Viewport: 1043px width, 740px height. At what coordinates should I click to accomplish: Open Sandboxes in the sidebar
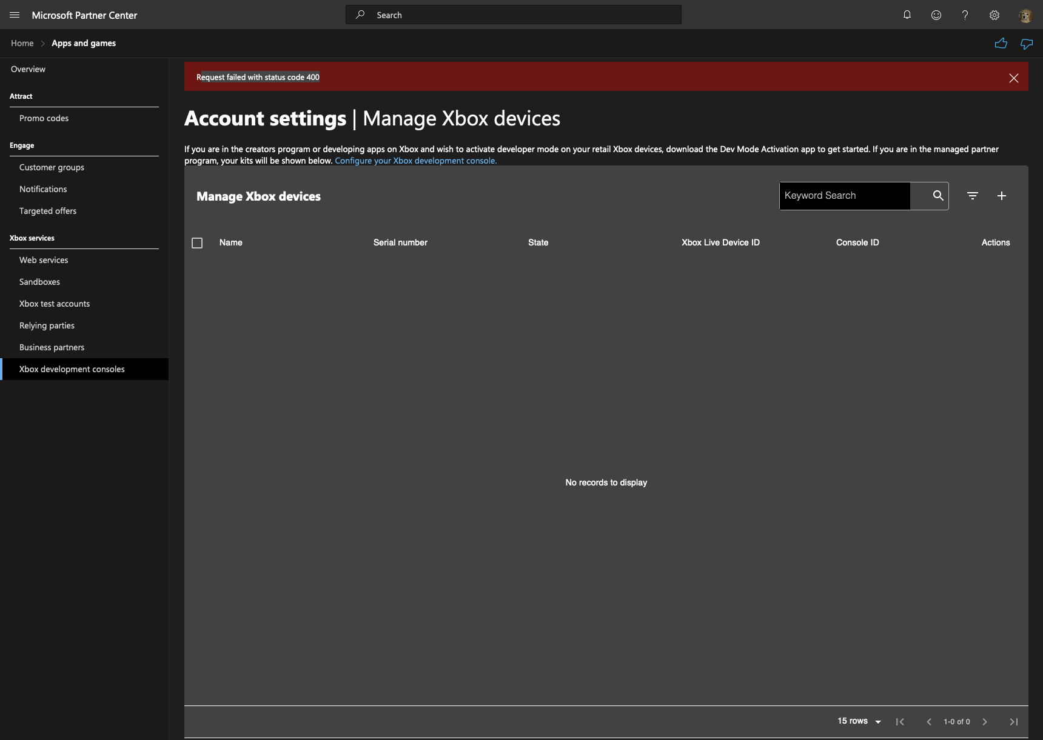pos(39,282)
